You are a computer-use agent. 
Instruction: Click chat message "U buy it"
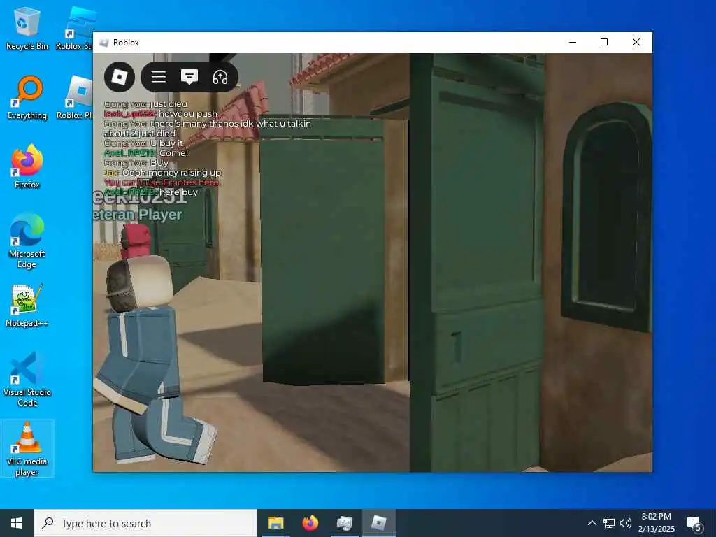coord(166,143)
